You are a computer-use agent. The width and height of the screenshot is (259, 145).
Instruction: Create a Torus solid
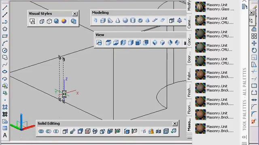(140, 21)
